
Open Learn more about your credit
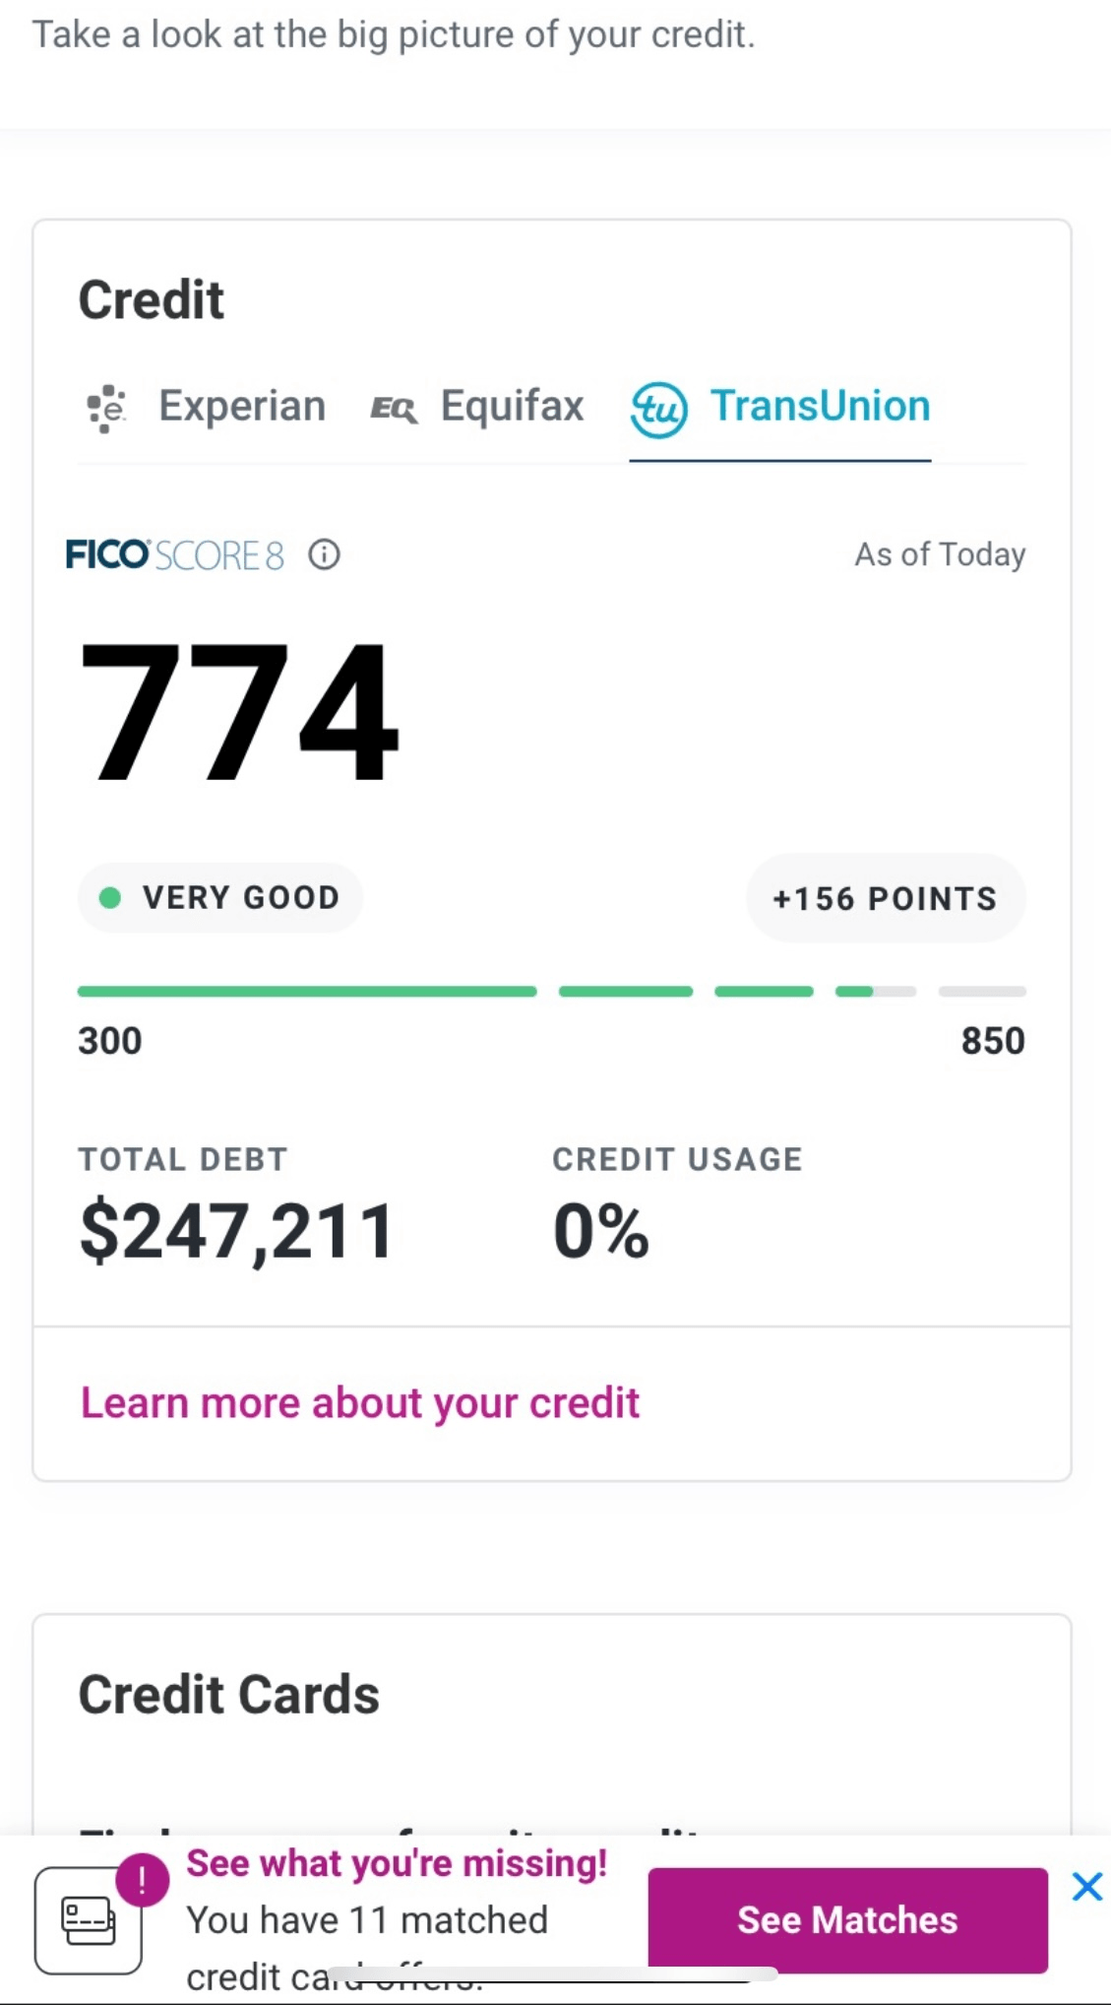360,1402
